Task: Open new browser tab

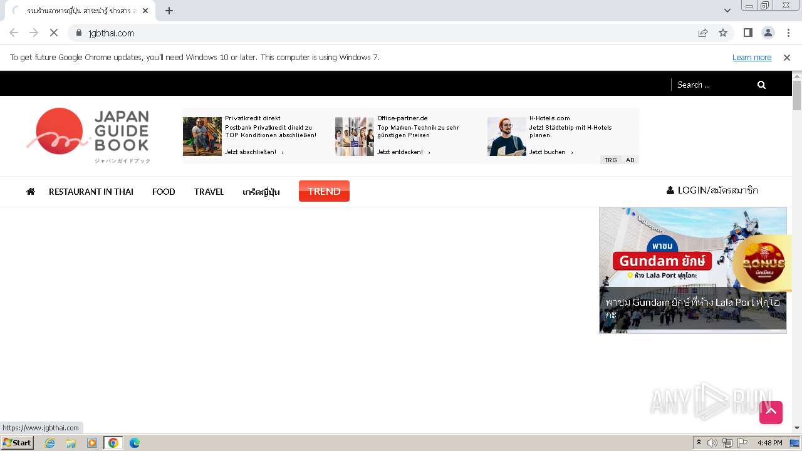Action: coord(169,11)
